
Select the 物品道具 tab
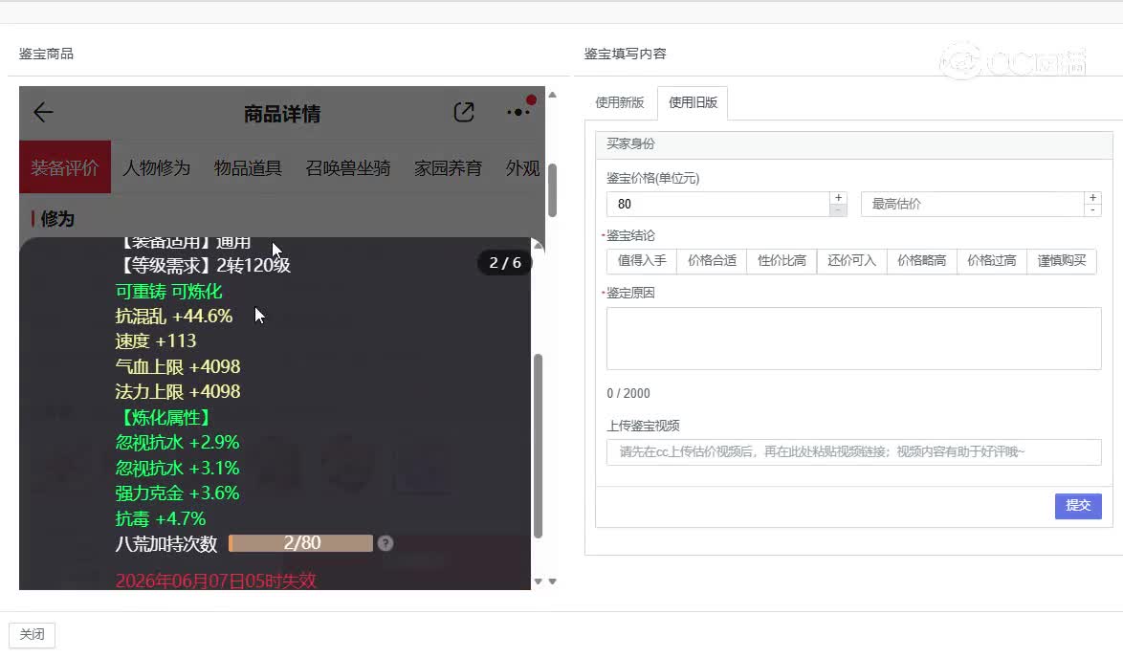248,167
